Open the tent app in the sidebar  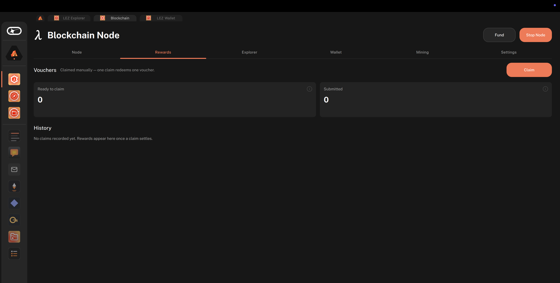(x=14, y=53)
